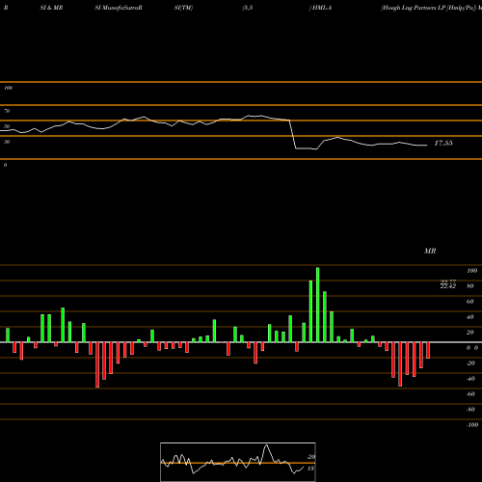Click the 80 label on the MR axis

470,286
